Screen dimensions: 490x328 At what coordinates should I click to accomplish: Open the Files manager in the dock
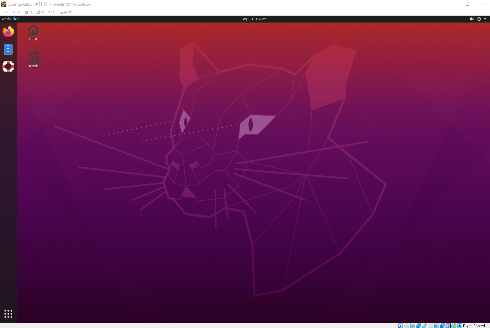pos(8,49)
